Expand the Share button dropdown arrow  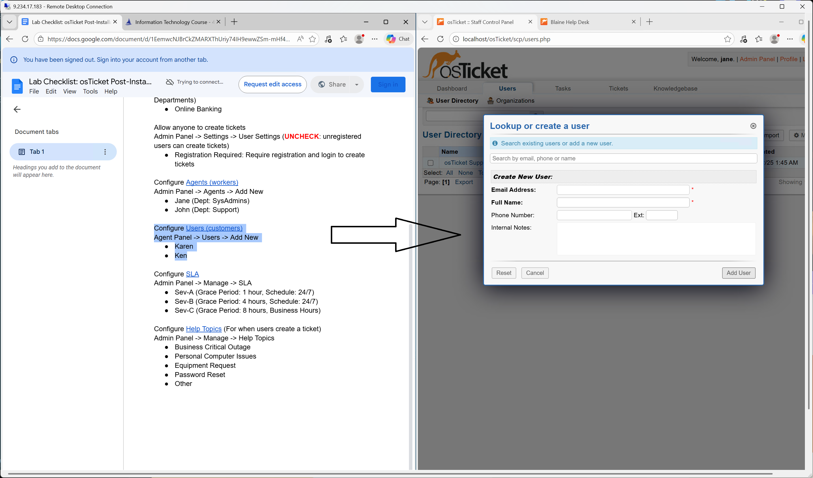pyautogui.click(x=356, y=85)
